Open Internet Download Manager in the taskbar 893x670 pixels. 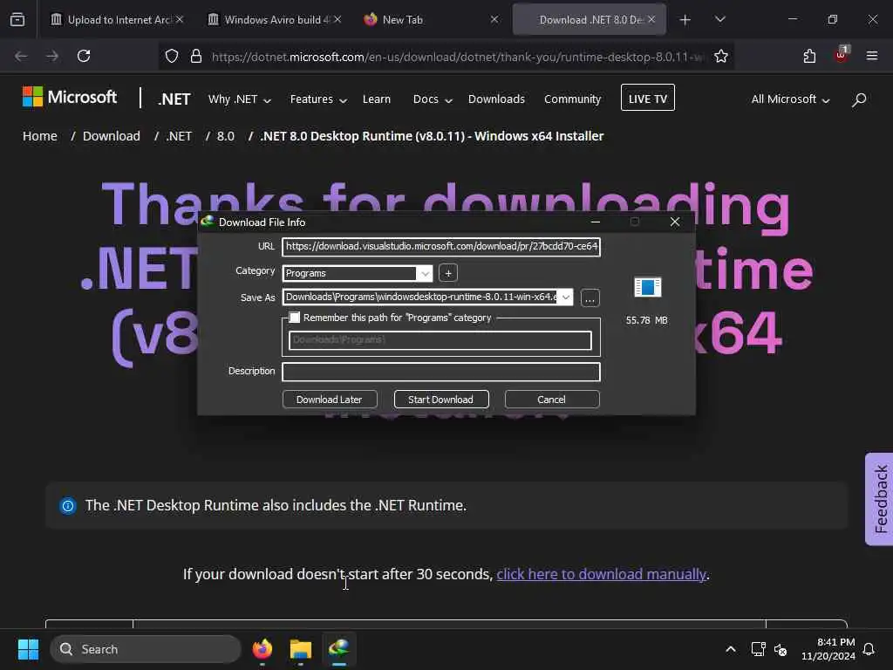click(339, 649)
